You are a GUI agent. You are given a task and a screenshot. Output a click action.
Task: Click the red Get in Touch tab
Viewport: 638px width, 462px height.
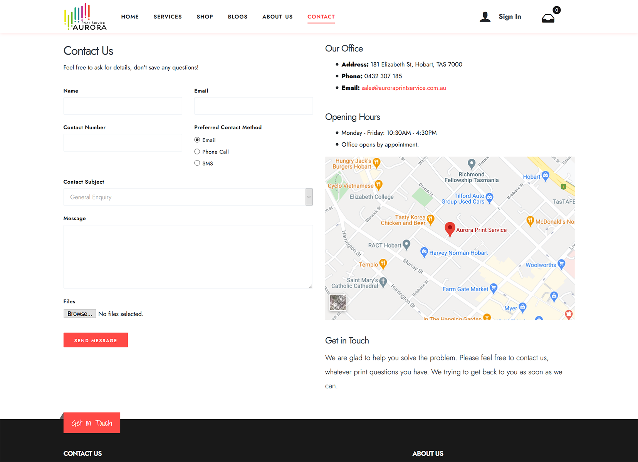pos(92,423)
